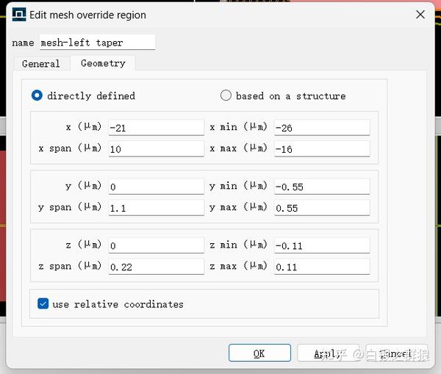Screen dimensions: 441x374
Task: Click the z max input field
Action: click(x=321, y=267)
